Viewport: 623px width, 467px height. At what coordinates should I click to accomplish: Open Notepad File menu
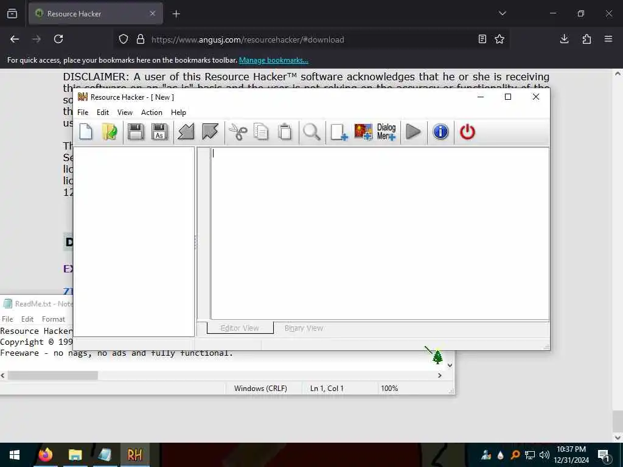(x=7, y=319)
